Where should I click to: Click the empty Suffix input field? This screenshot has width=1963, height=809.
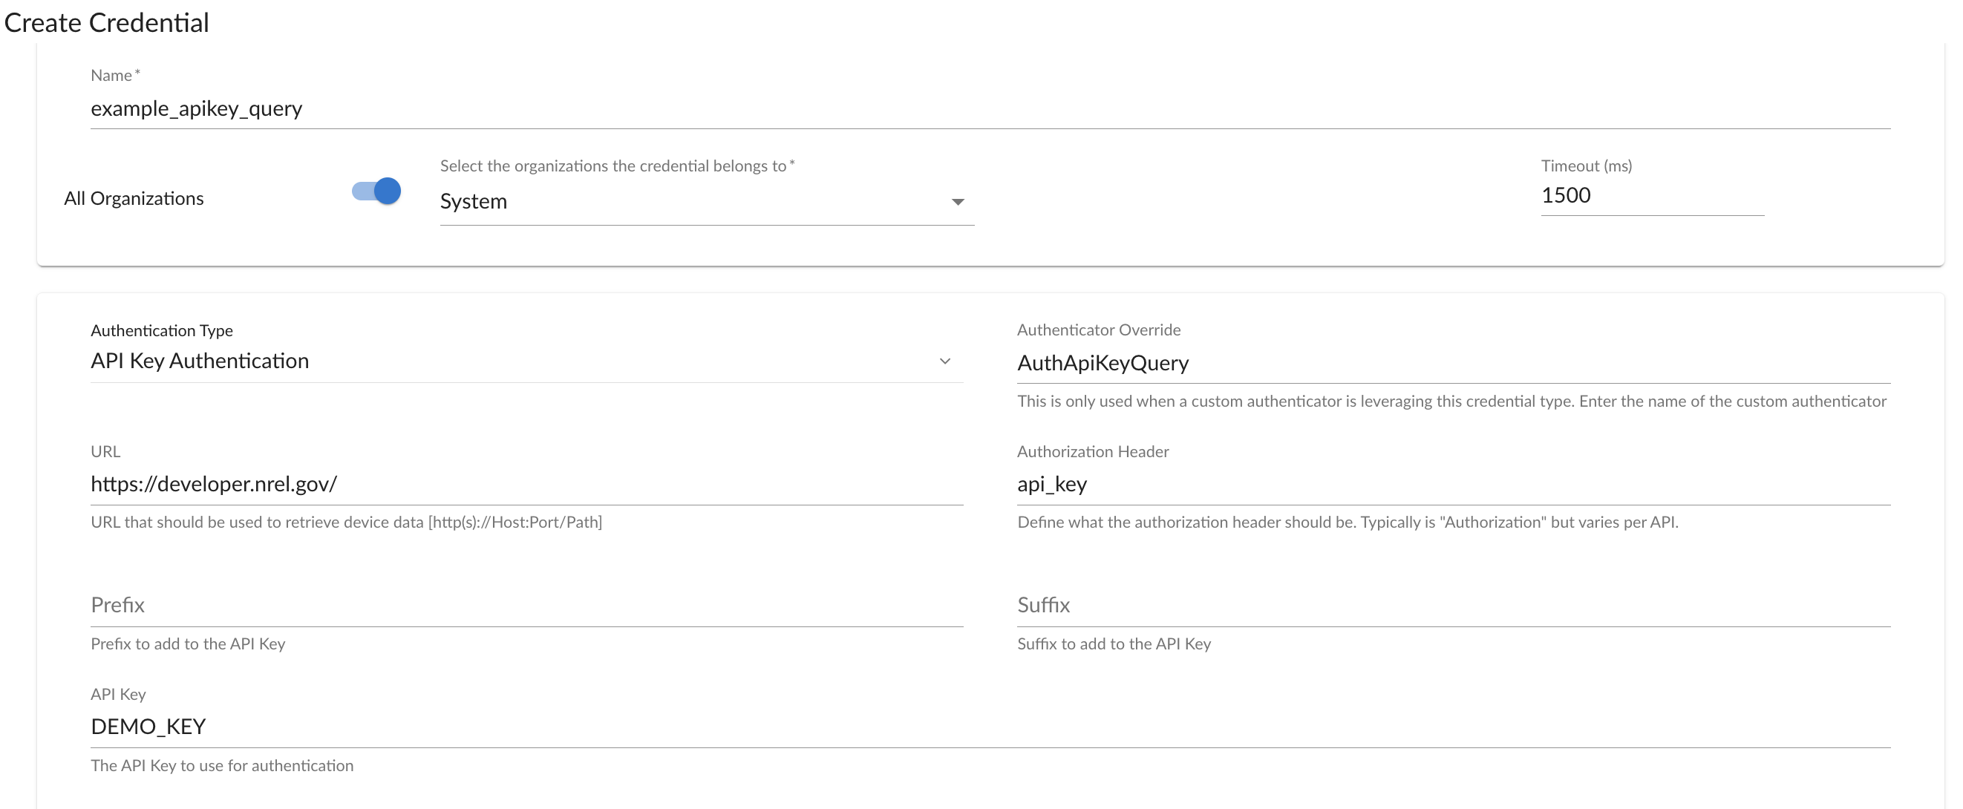1452,605
